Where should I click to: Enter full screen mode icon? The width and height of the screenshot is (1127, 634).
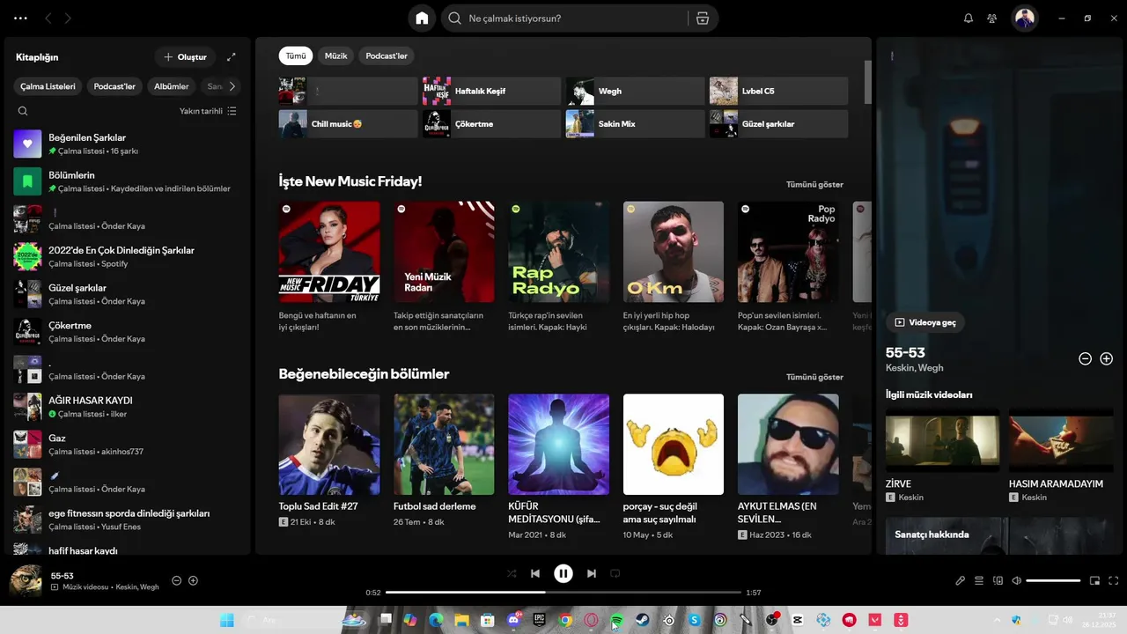click(x=1113, y=580)
